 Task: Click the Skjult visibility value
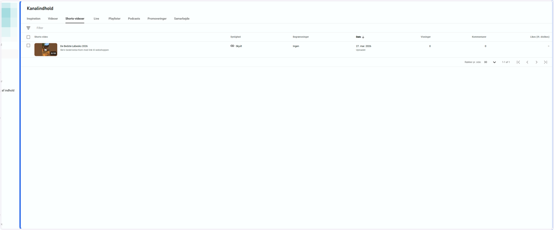[239, 46]
